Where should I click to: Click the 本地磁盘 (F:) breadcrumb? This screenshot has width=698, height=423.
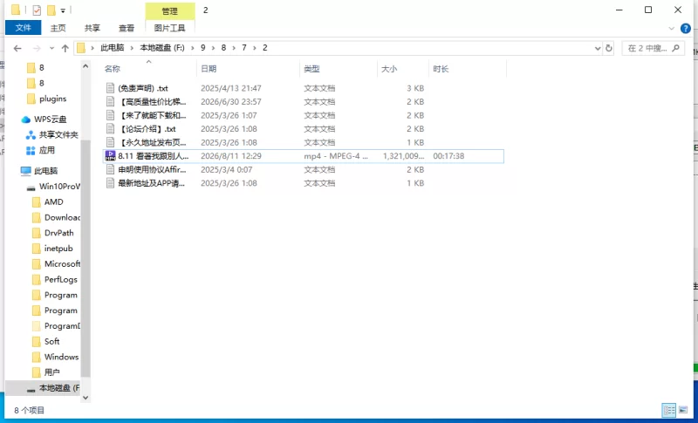tap(162, 48)
